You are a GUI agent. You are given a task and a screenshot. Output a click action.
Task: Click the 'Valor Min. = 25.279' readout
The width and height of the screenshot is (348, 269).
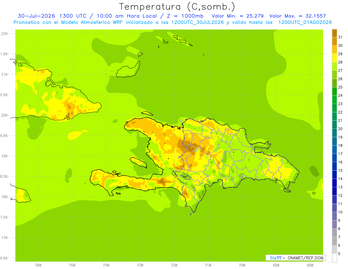[x=238, y=16]
